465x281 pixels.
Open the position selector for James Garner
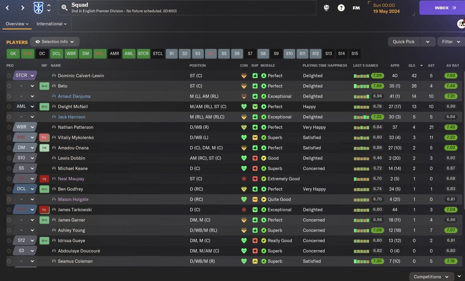coord(25,220)
